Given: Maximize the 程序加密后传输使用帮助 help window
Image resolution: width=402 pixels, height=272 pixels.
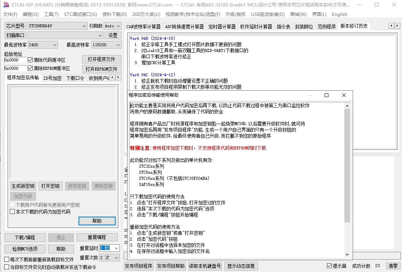Looking at the screenshot, I should coord(327,95).
